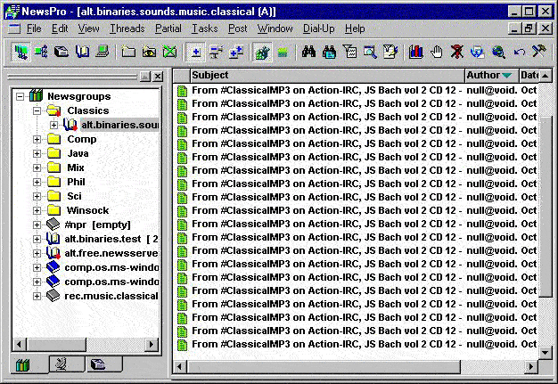The height and width of the screenshot is (384, 558).
Task: Switch to the books newsgroups panel tab
Action: 23,364
